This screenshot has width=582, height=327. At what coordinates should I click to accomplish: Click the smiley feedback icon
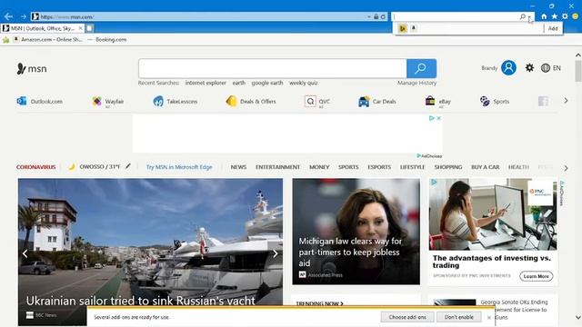pos(576,16)
